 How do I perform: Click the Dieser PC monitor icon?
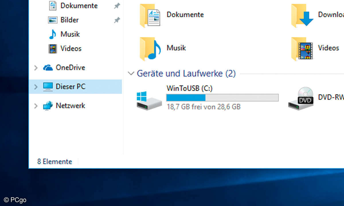pos(48,87)
